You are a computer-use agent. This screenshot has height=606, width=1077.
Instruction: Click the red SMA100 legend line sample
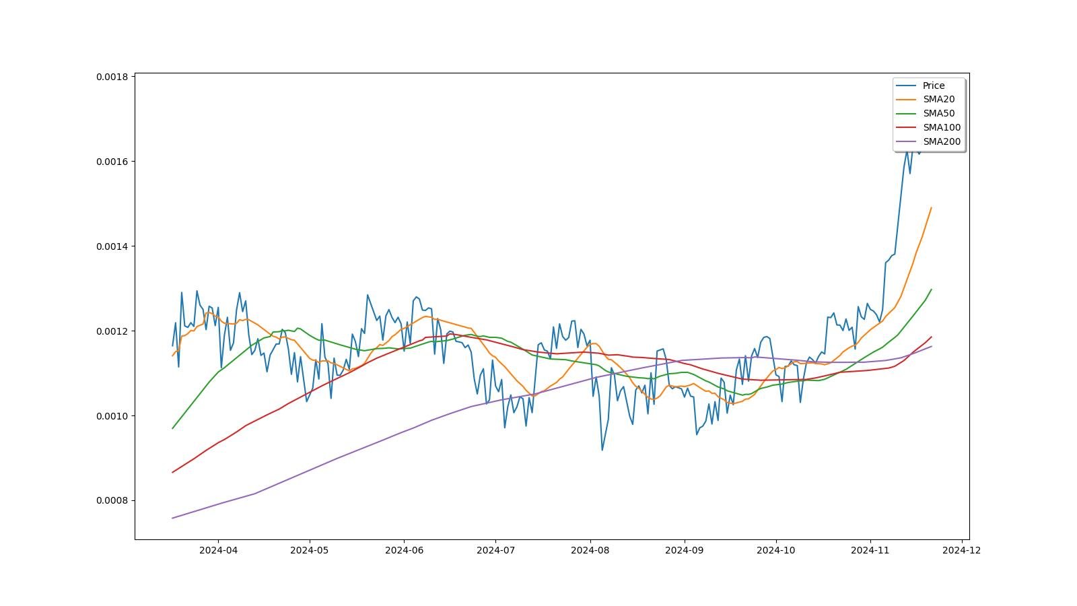[x=907, y=128]
